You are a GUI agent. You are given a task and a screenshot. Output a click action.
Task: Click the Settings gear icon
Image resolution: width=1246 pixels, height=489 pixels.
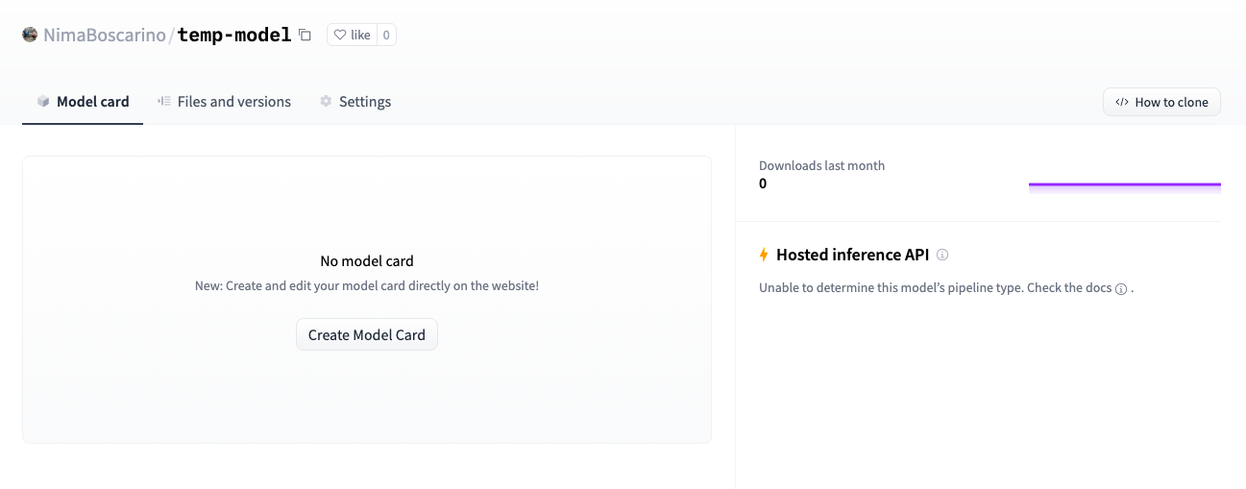pyautogui.click(x=326, y=102)
